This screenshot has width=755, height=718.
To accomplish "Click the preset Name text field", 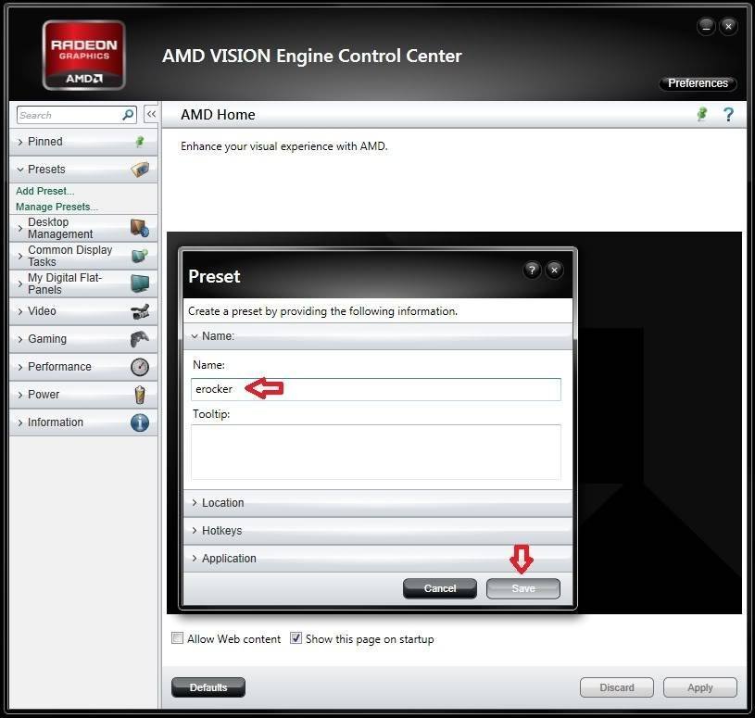I will click(x=376, y=389).
